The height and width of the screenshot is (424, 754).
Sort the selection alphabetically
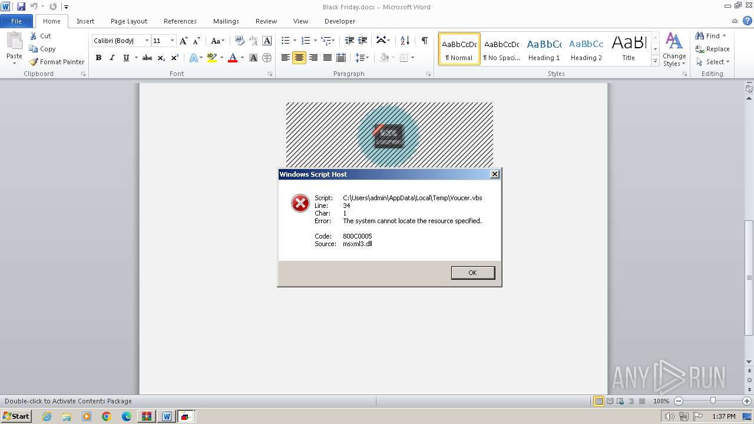(405, 41)
